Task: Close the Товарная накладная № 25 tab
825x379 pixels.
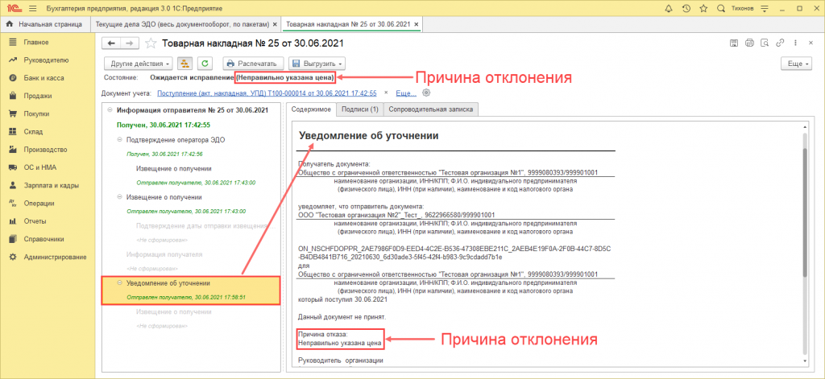Action: [x=417, y=25]
